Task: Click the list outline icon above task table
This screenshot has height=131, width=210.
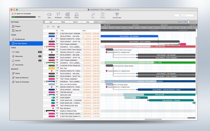Action: 58,27
